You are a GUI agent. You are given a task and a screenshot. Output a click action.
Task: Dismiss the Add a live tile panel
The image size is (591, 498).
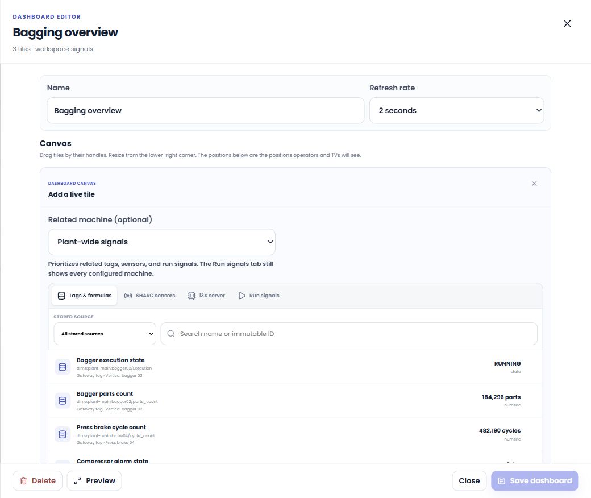pos(534,184)
